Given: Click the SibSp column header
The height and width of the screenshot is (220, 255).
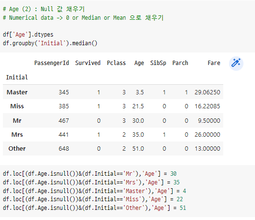Looking at the screenshot, I should point(158,63).
